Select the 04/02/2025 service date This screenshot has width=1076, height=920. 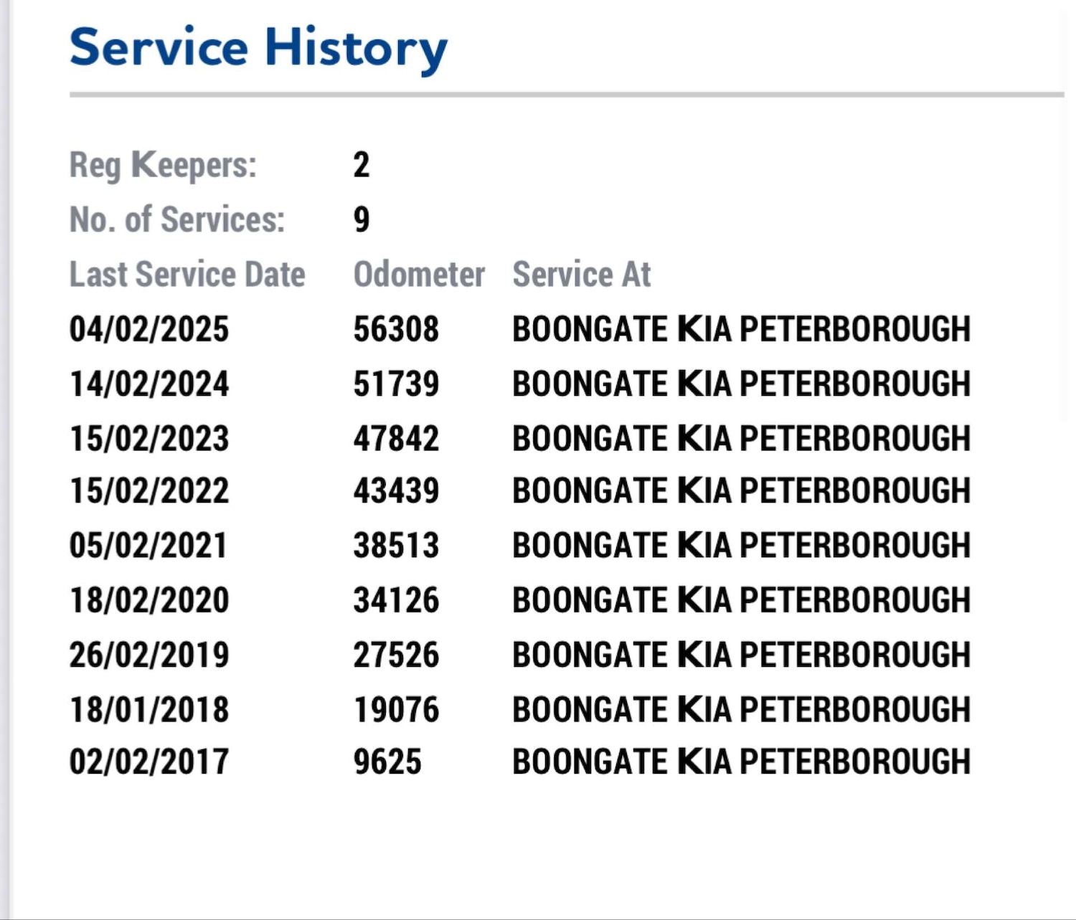[x=149, y=330]
